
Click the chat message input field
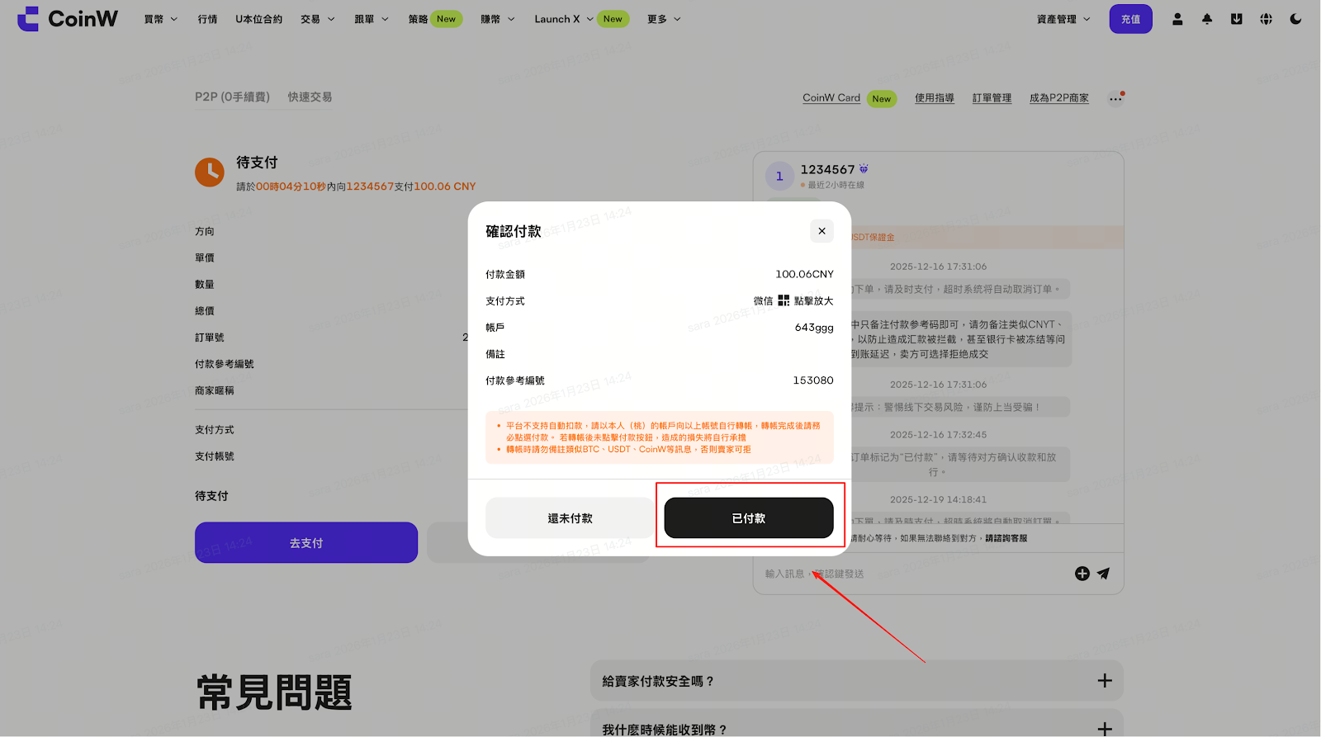[908, 574]
